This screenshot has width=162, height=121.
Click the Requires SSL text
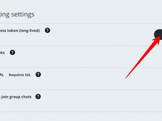coord(20,75)
